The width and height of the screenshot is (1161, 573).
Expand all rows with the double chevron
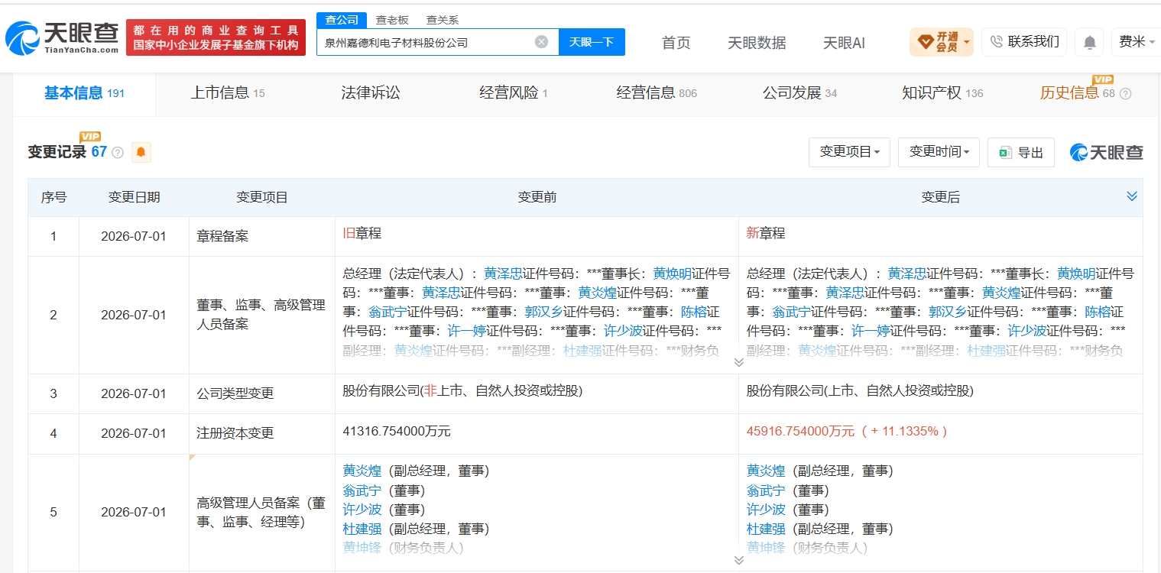[1132, 196]
